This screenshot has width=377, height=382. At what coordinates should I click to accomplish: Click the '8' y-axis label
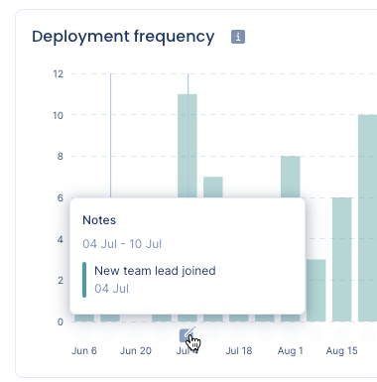(60, 157)
